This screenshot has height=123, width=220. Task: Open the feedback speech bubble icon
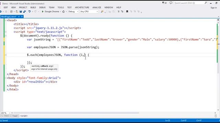171,3
